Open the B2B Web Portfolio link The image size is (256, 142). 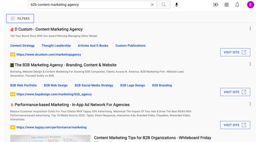23,85
